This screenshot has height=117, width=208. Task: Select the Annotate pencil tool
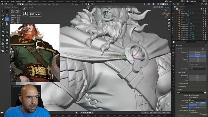[3, 24]
